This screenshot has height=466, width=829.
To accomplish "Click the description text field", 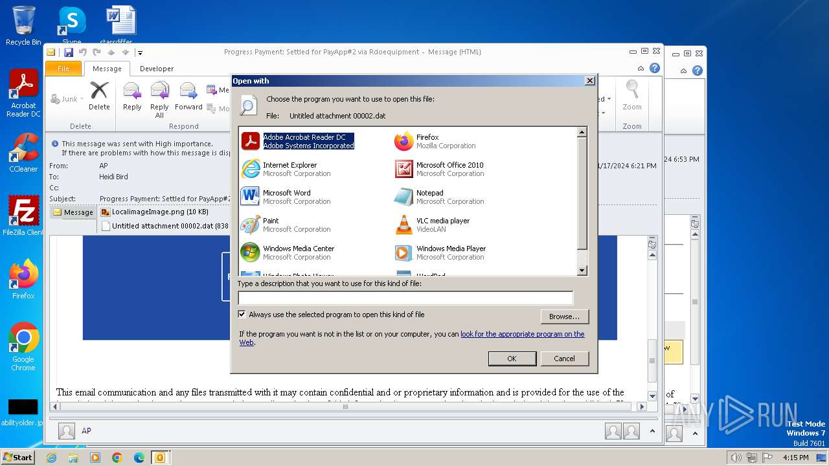I will pyautogui.click(x=405, y=298).
